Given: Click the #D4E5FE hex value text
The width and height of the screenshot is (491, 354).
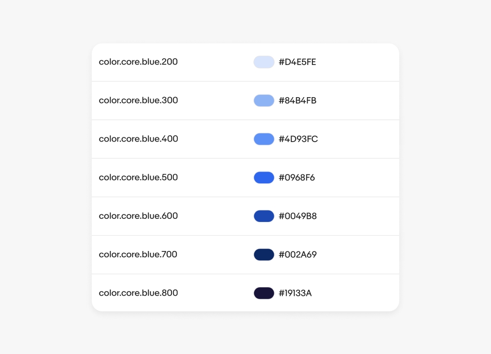Looking at the screenshot, I should 297,62.
